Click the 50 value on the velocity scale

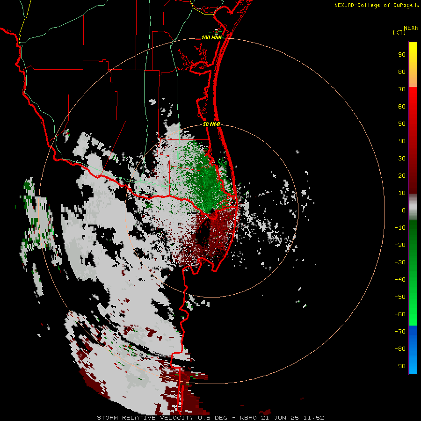(x=402, y=124)
